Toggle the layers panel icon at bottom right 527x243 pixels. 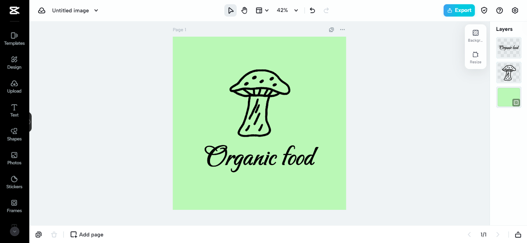click(518, 234)
